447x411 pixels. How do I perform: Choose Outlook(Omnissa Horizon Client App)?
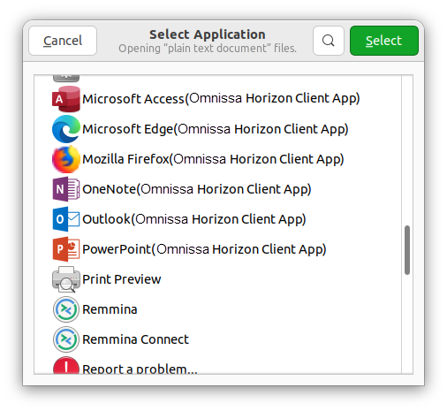point(194,219)
